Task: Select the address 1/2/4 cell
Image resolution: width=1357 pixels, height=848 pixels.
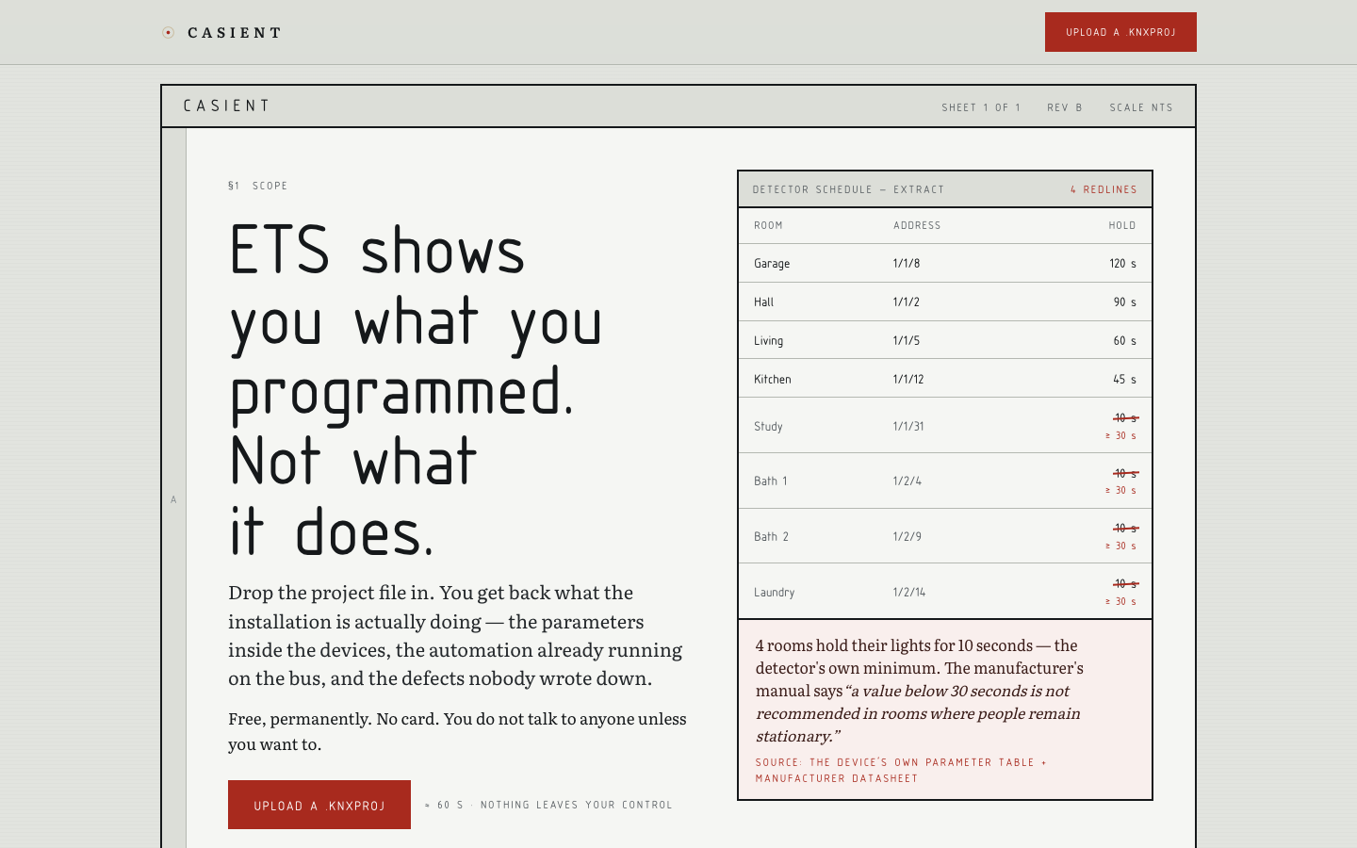Action: coord(907,481)
